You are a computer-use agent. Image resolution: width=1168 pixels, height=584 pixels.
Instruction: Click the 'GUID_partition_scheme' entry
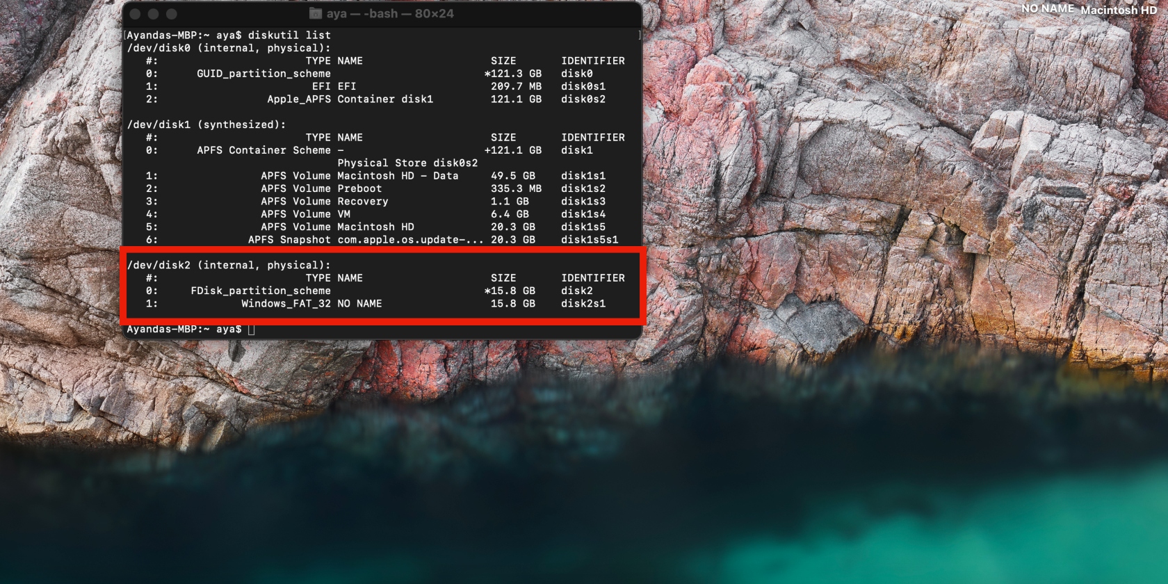(263, 74)
